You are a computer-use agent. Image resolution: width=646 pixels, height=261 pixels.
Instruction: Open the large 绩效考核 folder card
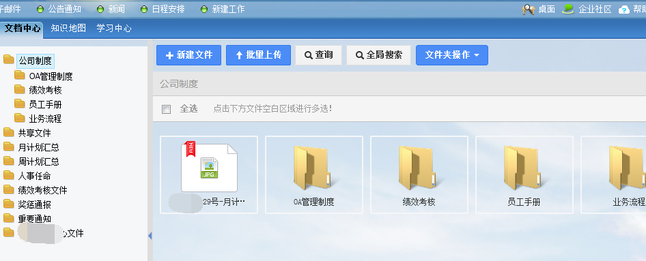pyautogui.click(x=419, y=174)
